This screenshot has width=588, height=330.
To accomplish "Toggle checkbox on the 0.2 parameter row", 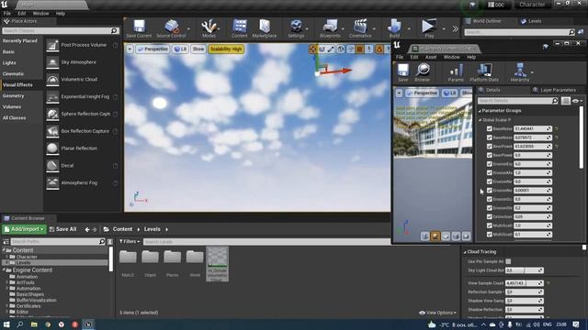I will pyautogui.click(x=490, y=208).
